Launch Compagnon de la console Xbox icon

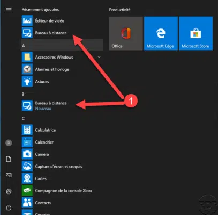[x=27, y=190]
